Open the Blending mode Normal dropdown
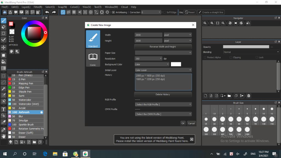 251,52
